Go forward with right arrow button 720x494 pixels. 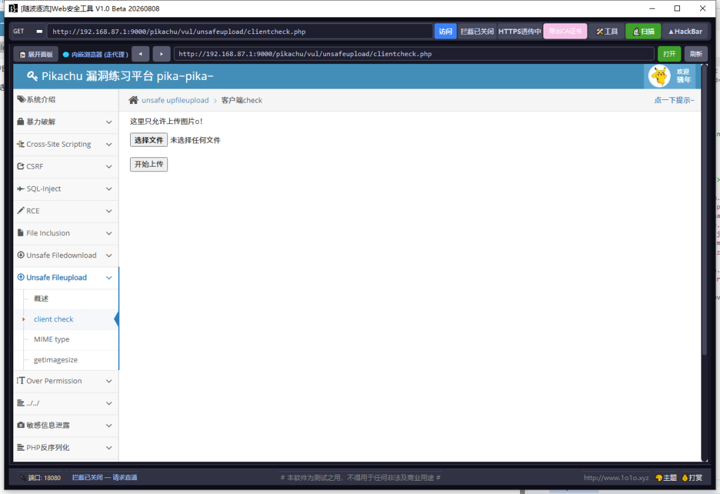click(161, 54)
